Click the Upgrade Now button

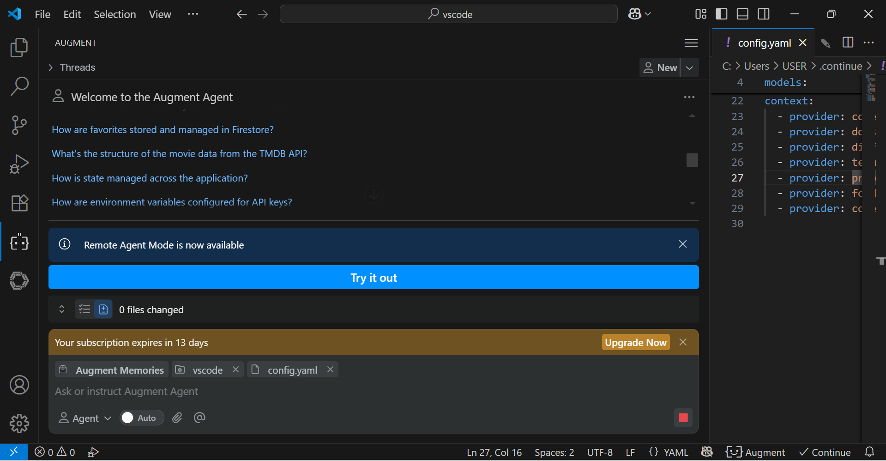635,342
